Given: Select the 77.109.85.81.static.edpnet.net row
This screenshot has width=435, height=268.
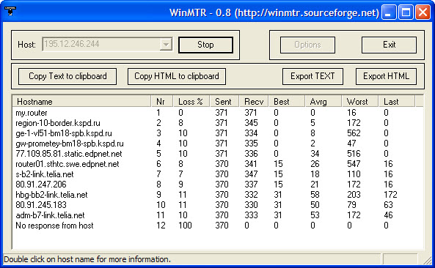Looking at the screenshot, I should 218,154.
